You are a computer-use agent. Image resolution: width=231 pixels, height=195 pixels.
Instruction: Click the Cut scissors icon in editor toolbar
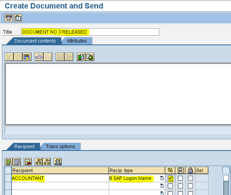(9, 57)
